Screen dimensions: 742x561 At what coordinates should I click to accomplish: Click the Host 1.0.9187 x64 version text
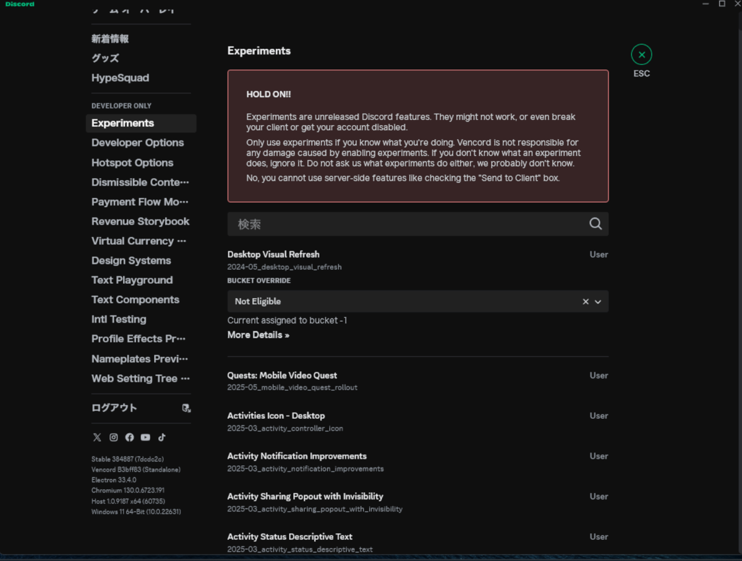pyautogui.click(x=128, y=501)
